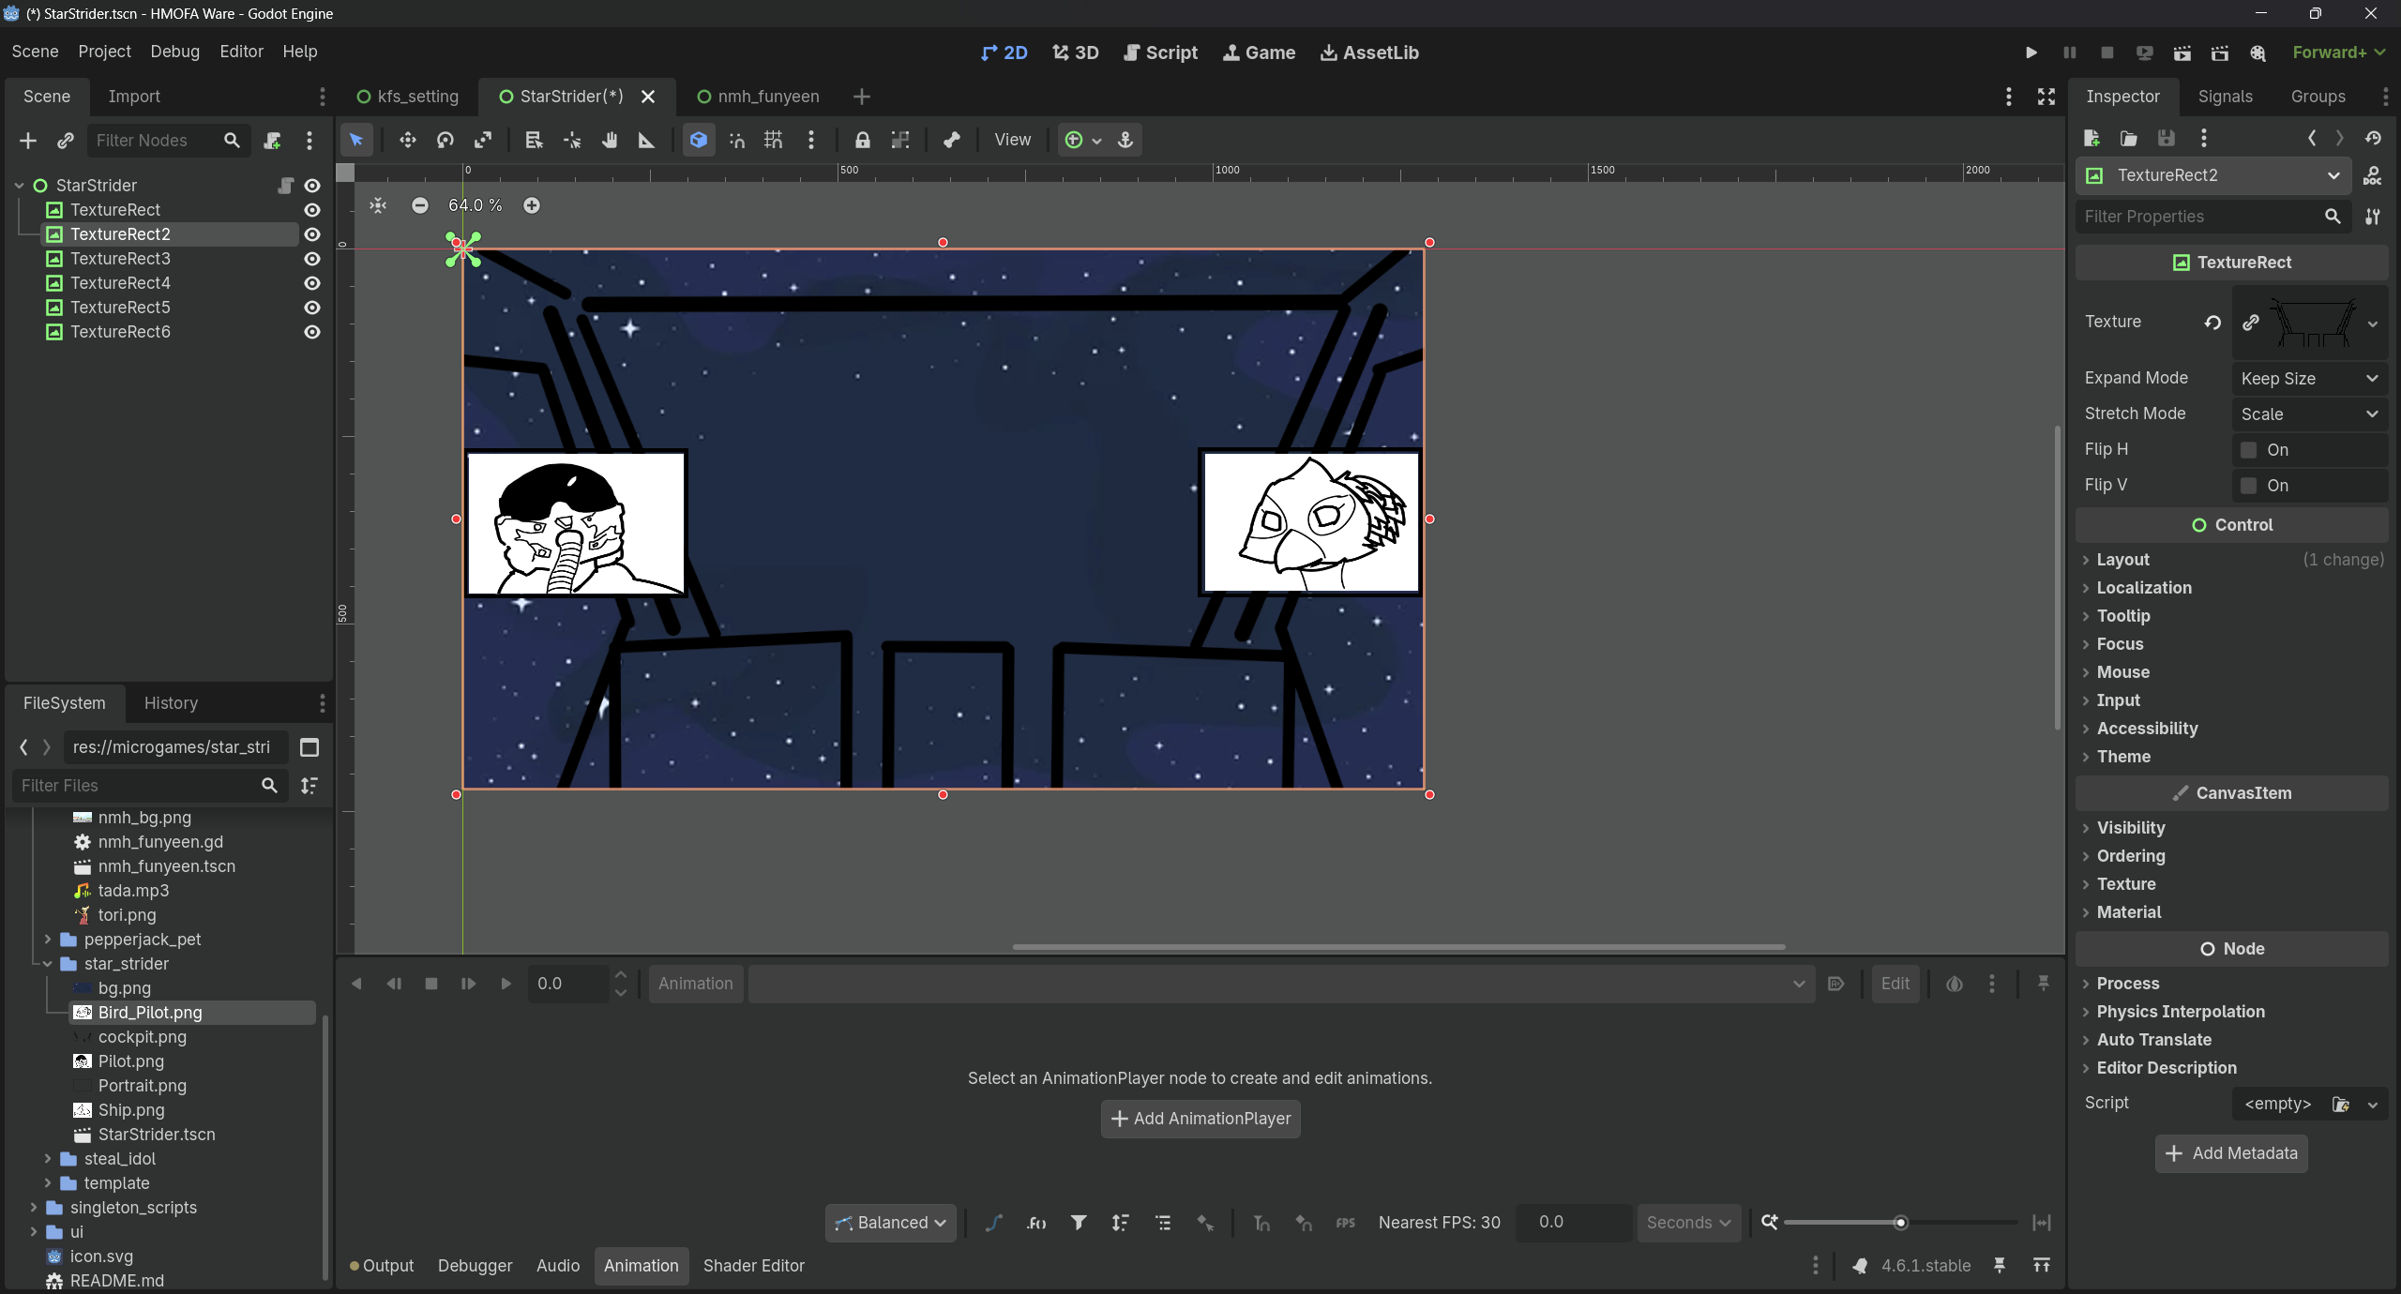Select the Rotate Mode tool
The width and height of the screenshot is (2401, 1294).
click(x=445, y=140)
